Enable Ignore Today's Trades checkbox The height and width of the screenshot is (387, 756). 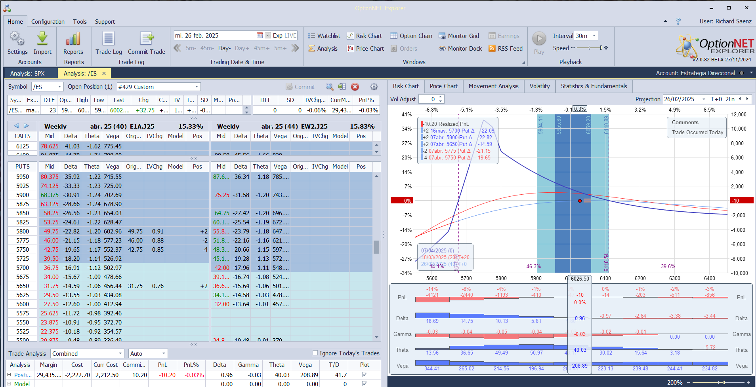[x=315, y=353]
